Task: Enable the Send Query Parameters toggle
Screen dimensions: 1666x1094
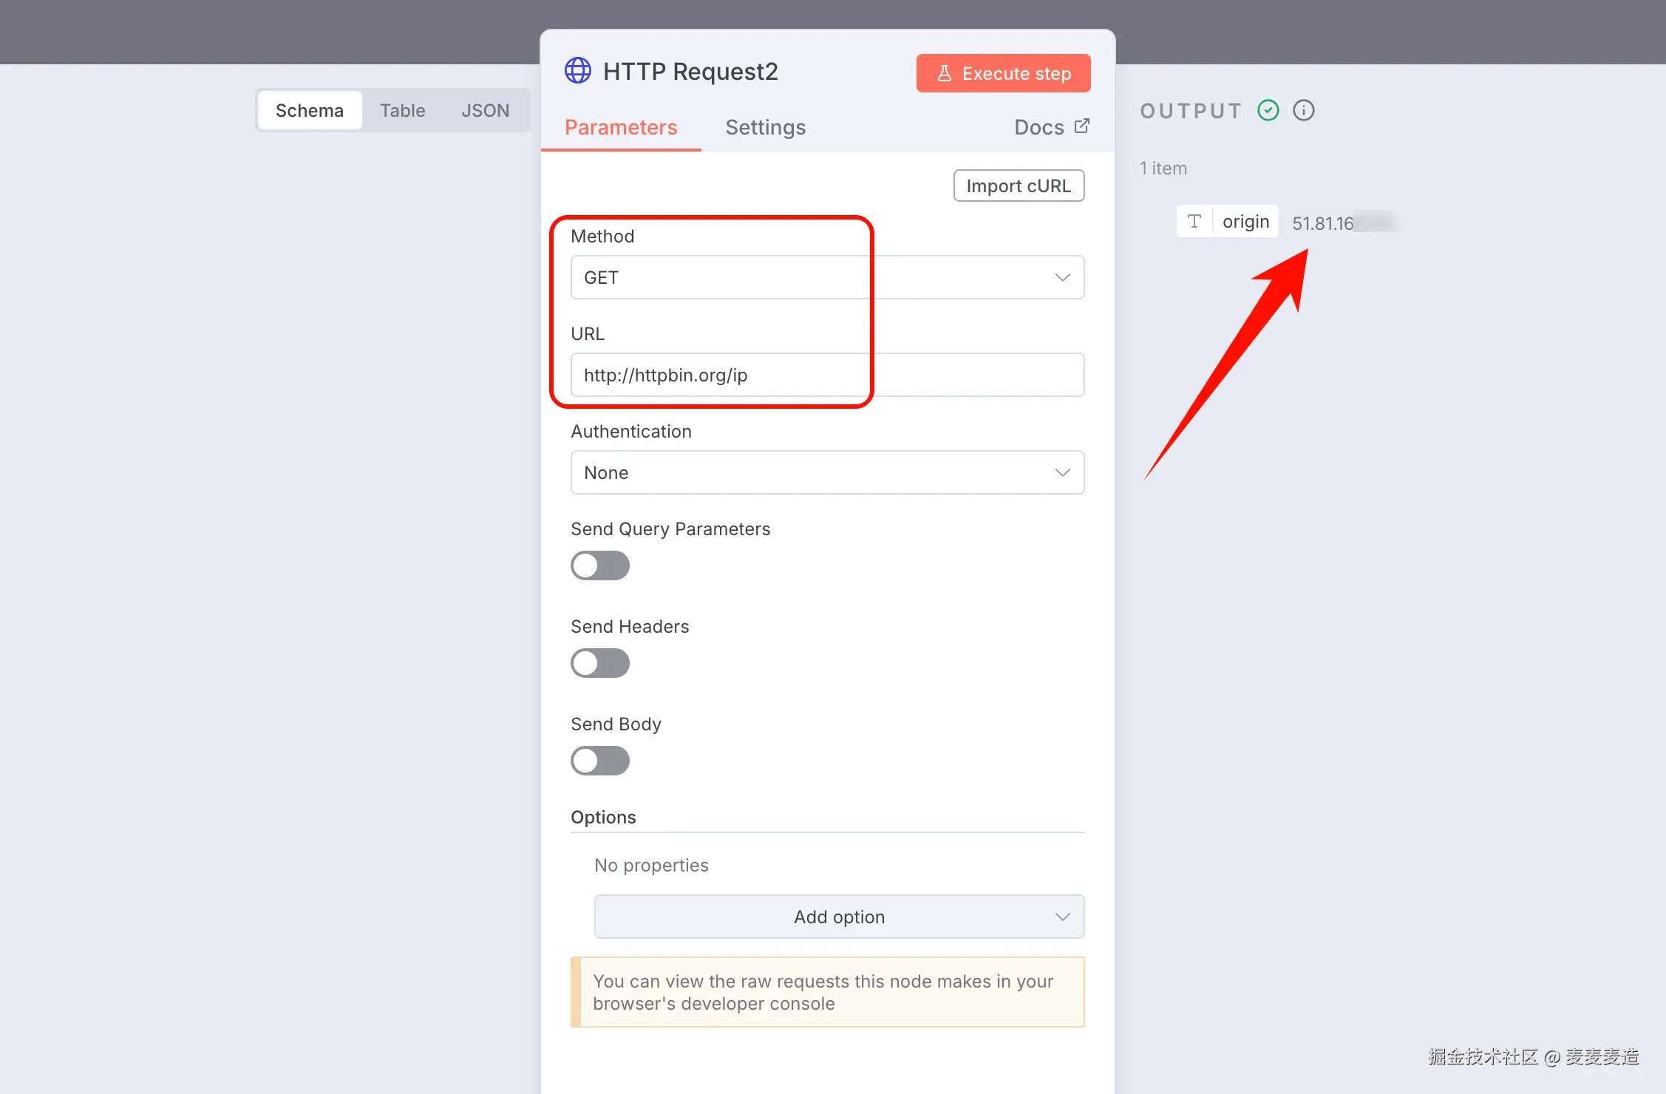Action: click(x=599, y=565)
